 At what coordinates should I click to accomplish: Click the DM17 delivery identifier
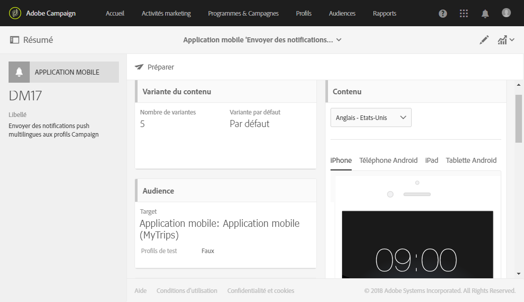tap(25, 96)
